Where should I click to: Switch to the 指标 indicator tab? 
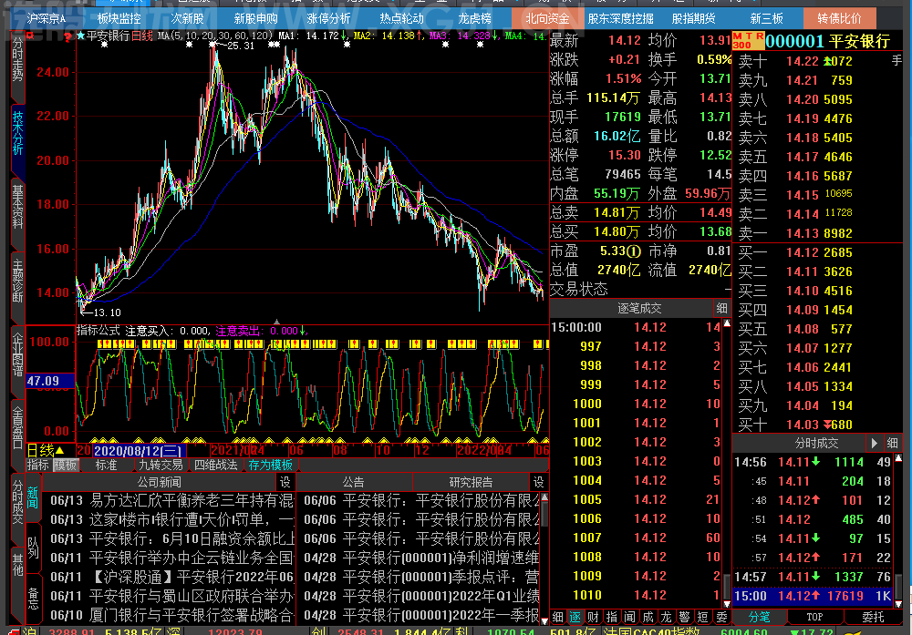tap(37, 465)
